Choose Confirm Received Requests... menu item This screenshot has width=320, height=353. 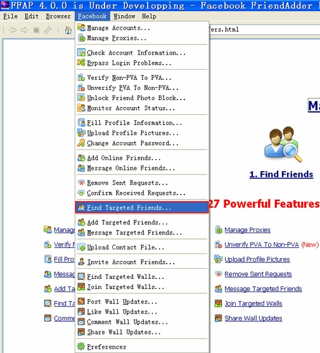coord(142,193)
